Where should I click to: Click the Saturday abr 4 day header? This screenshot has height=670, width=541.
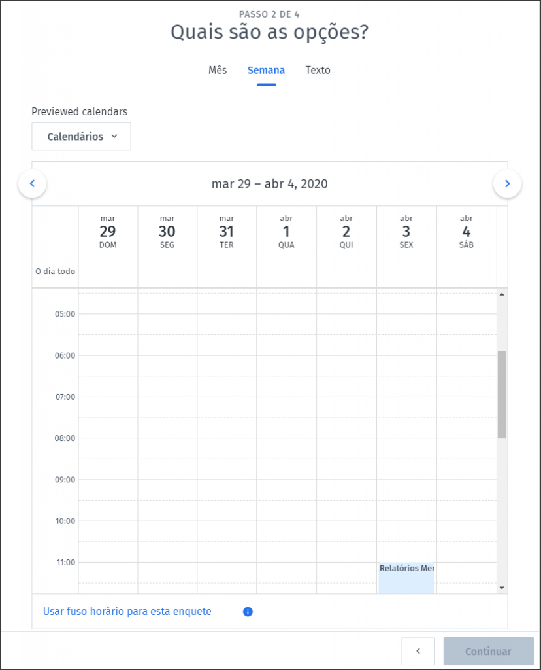[x=467, y=232]
